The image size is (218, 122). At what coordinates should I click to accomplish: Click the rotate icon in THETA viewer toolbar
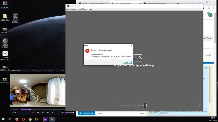[139, 106]
